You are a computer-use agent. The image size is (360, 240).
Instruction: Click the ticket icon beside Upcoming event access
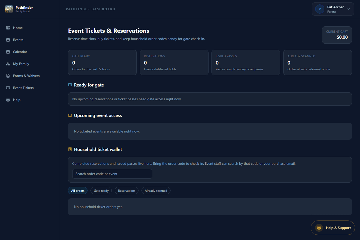tap(70, 115)
